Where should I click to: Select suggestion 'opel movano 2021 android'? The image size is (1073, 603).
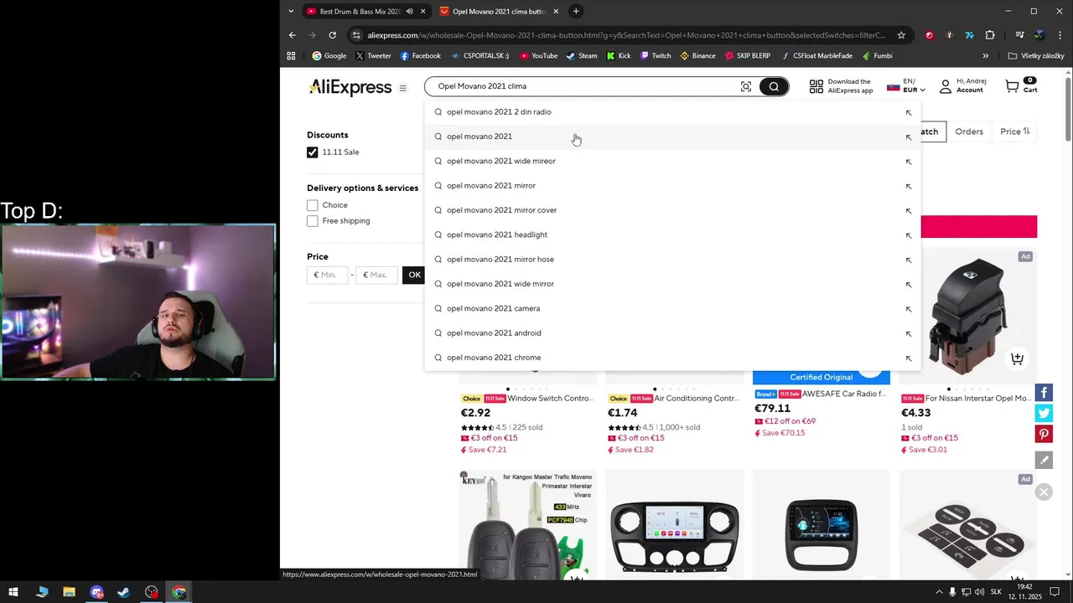click(672, 333)
